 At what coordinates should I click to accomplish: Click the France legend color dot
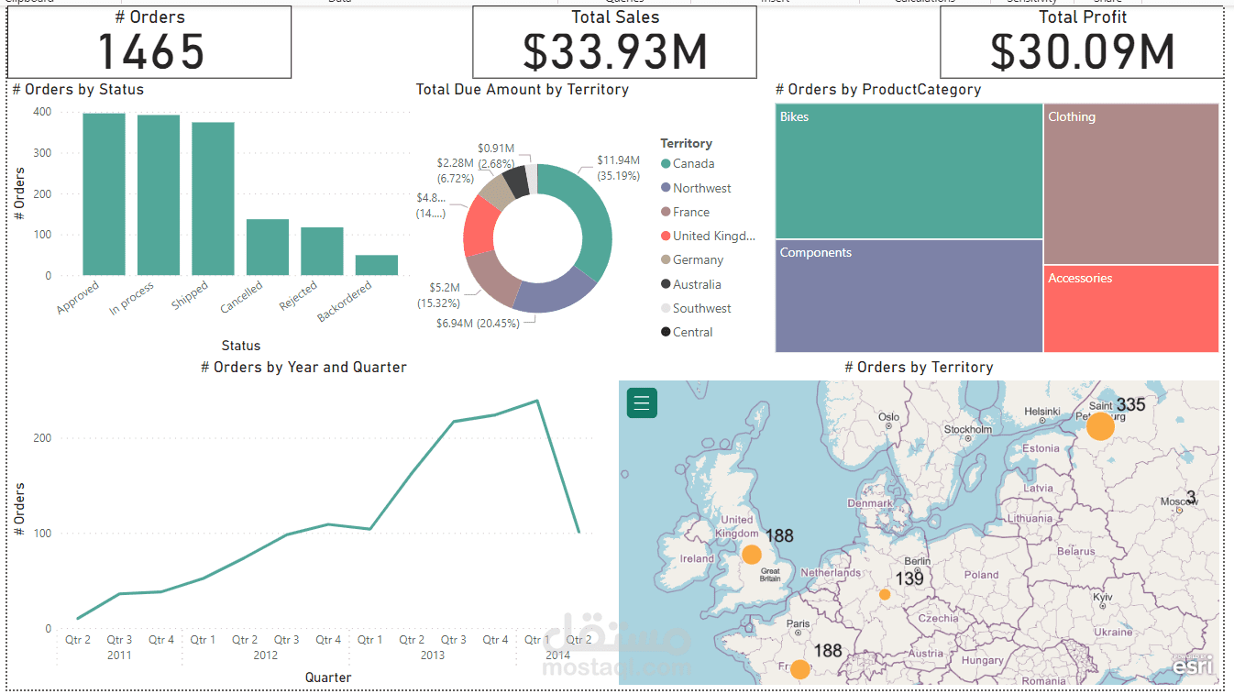pyautogui.click(x=666, y=212)
